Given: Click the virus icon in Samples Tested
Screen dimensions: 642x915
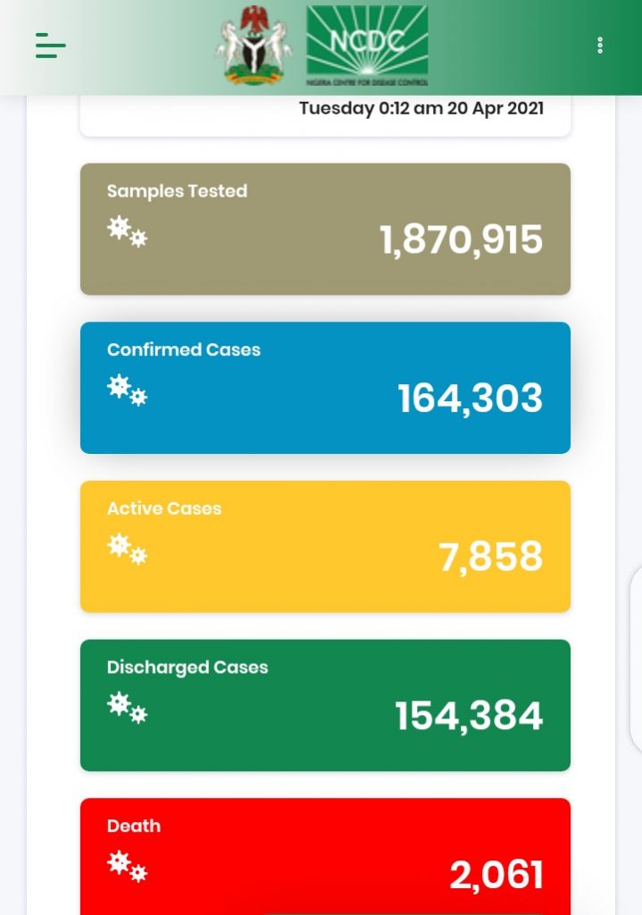Looking at the screenshot, I should pos(127,231).
